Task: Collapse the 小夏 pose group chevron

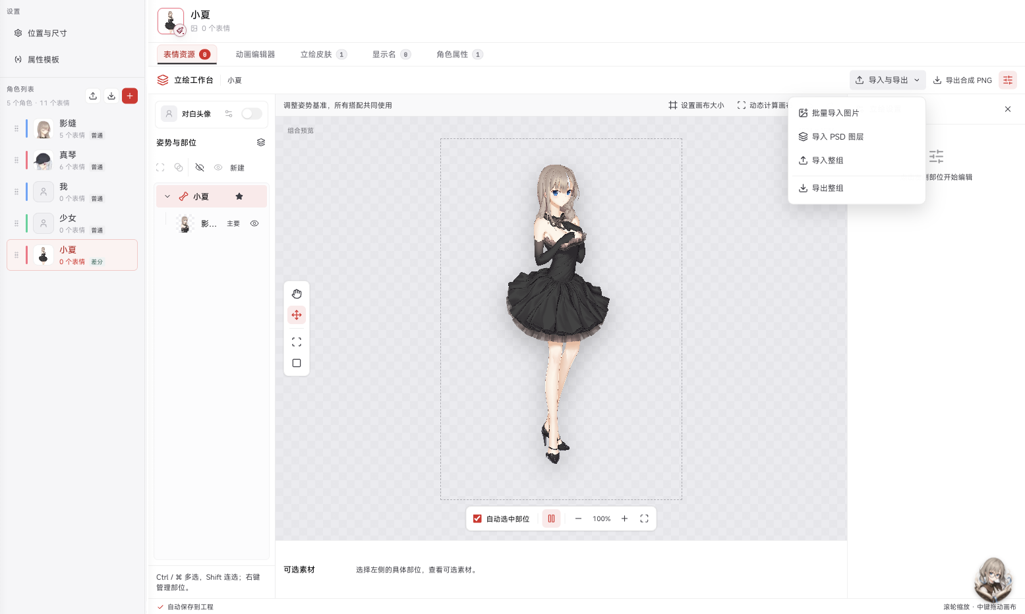Action: [x=167, y=196]
